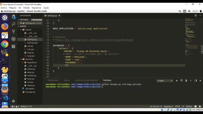The image size is (203, 114).
Task: Open the Source Control view
Action: click(13, 31)
